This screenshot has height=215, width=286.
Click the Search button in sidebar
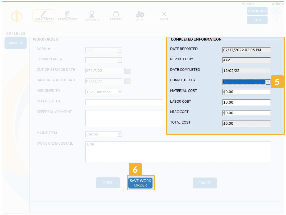tap(15, 43)
